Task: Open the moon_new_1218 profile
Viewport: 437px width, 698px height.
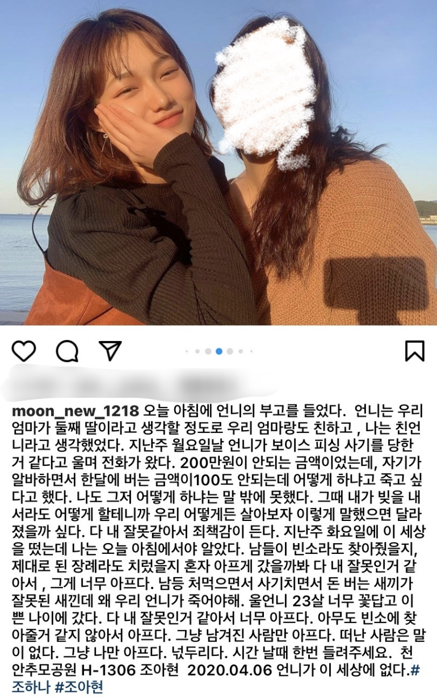Action: (x=75, y=410)
